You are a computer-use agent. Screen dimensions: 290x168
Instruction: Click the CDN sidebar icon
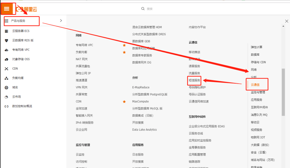[7, 69]
